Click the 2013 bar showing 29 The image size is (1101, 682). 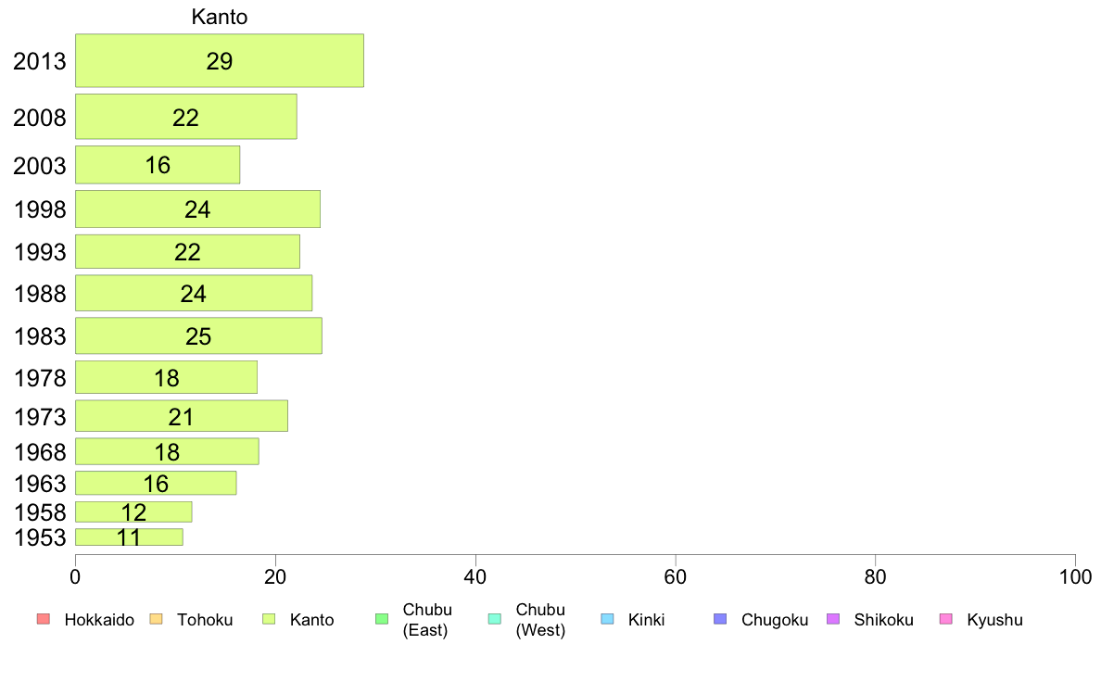pos(220,60)
